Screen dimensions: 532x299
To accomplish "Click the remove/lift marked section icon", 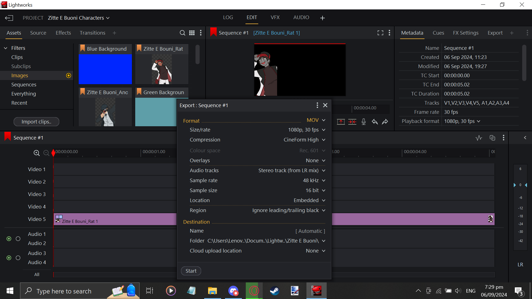I will 341,122.
